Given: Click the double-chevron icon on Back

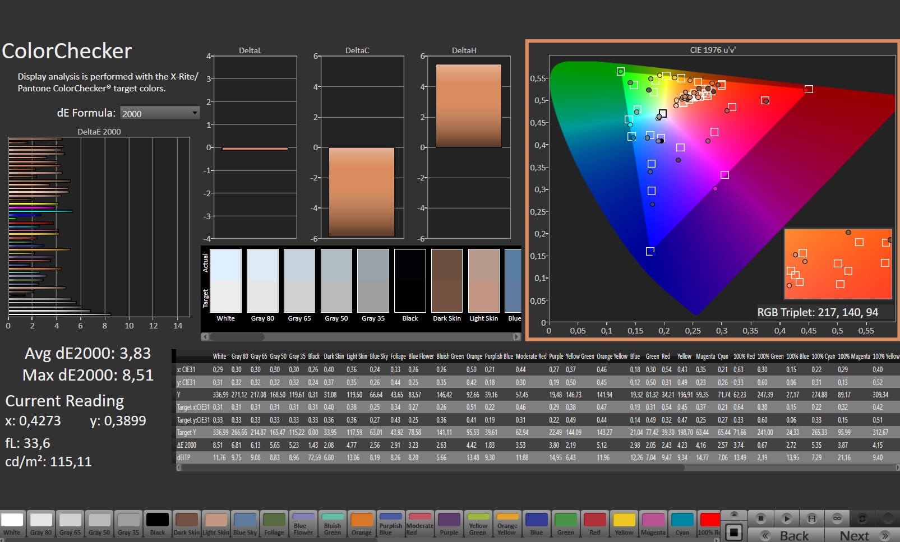Looking at the screenshot, I should pyautogui.click(x=765, y=536).
